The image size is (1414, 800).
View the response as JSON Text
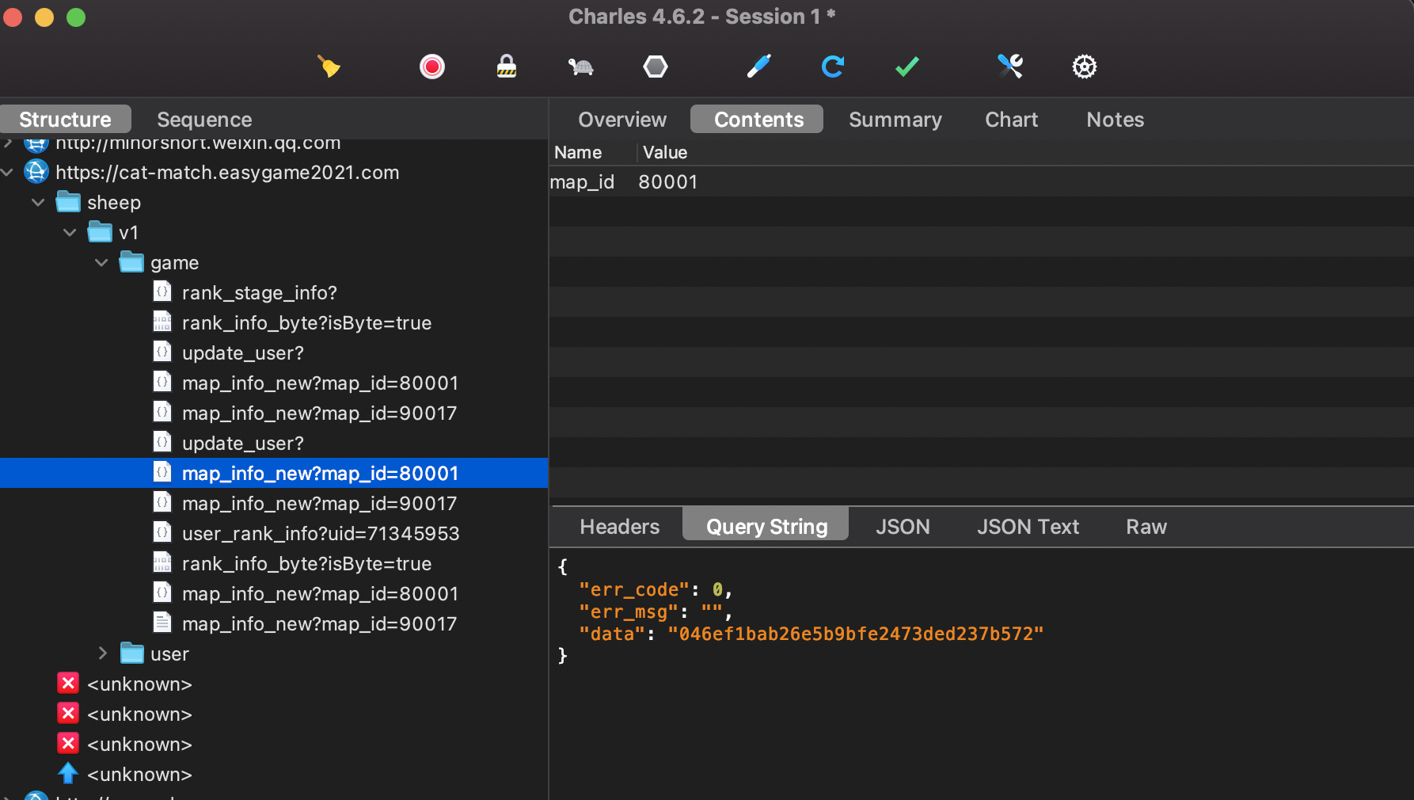(1028, 526)
